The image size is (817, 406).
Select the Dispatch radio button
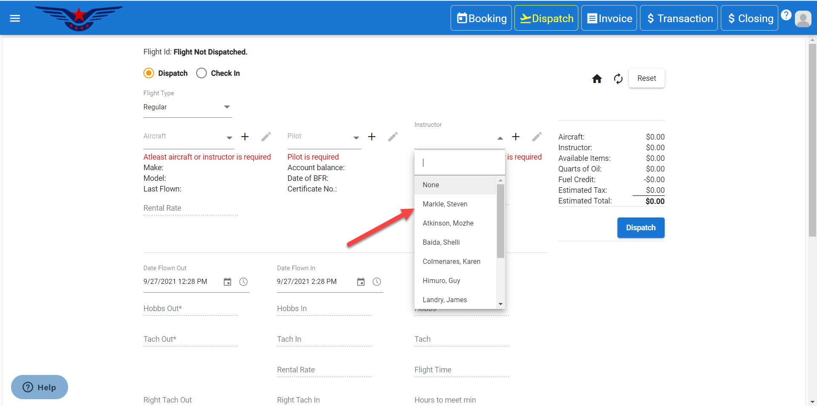pyautogui.click(x=149, y=73)
